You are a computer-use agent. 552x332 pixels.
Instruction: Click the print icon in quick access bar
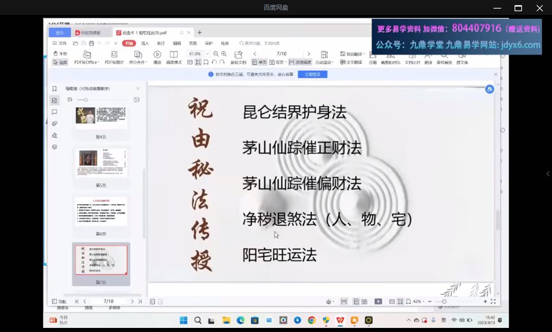coord(91,43)
